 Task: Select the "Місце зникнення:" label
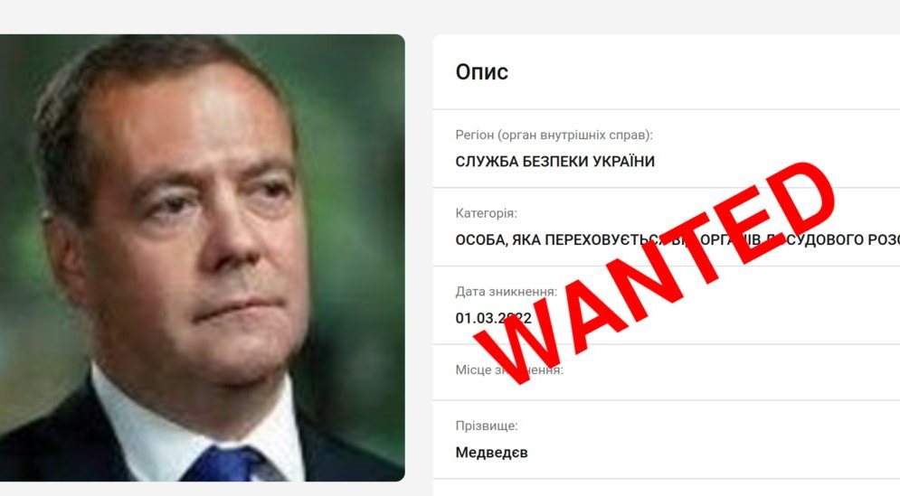509,370
